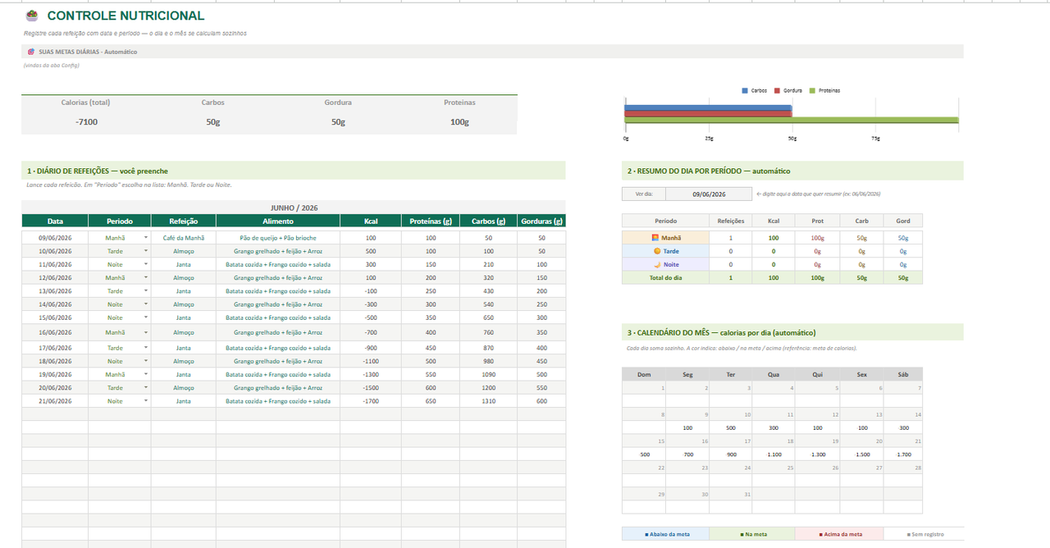This screenshot has height=548, width=1050.
Task: Click the Sem registro legend cell
Action: coord(926,534)
